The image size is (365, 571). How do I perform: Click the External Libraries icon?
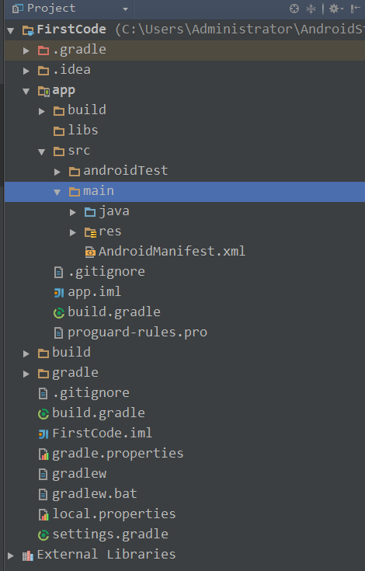[x=28, y=555]
